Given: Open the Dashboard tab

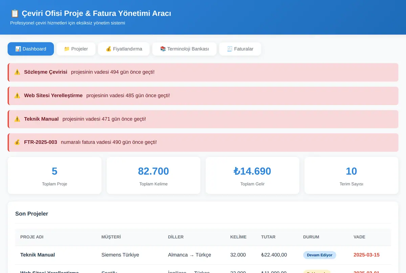Looking at the screenshot, I should pyautogui.click(x=31, y=49).
